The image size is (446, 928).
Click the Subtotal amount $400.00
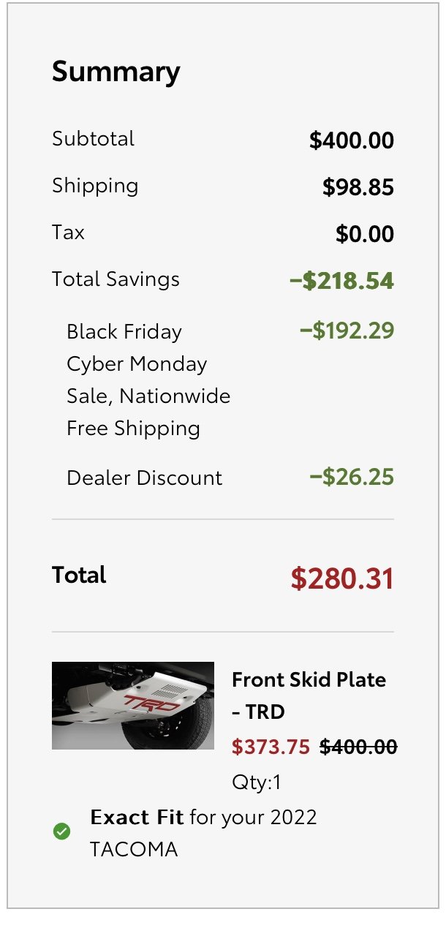click(x=352, y=140)
